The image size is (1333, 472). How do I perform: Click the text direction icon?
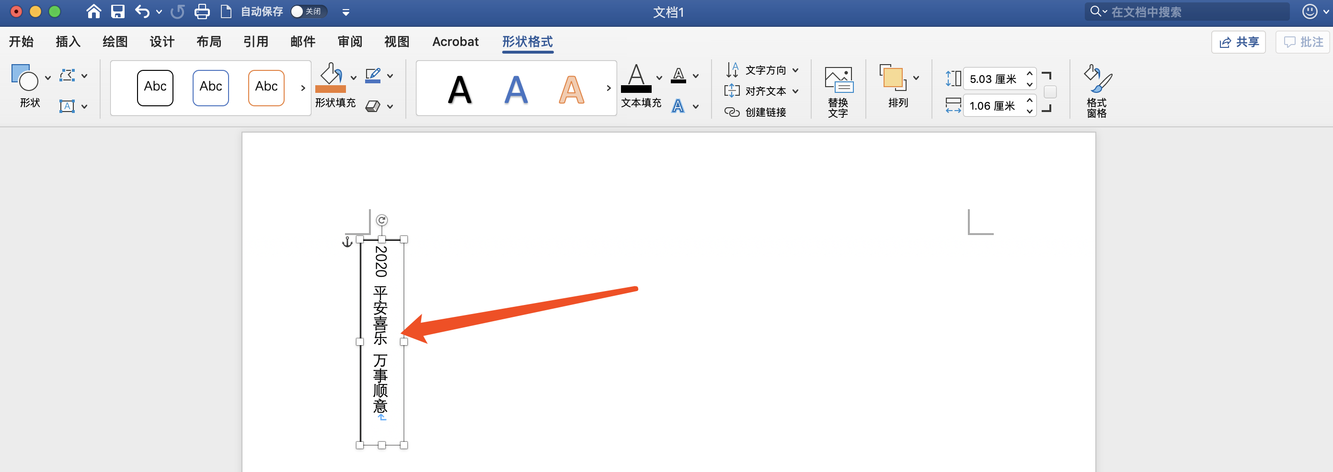point(732,70)
